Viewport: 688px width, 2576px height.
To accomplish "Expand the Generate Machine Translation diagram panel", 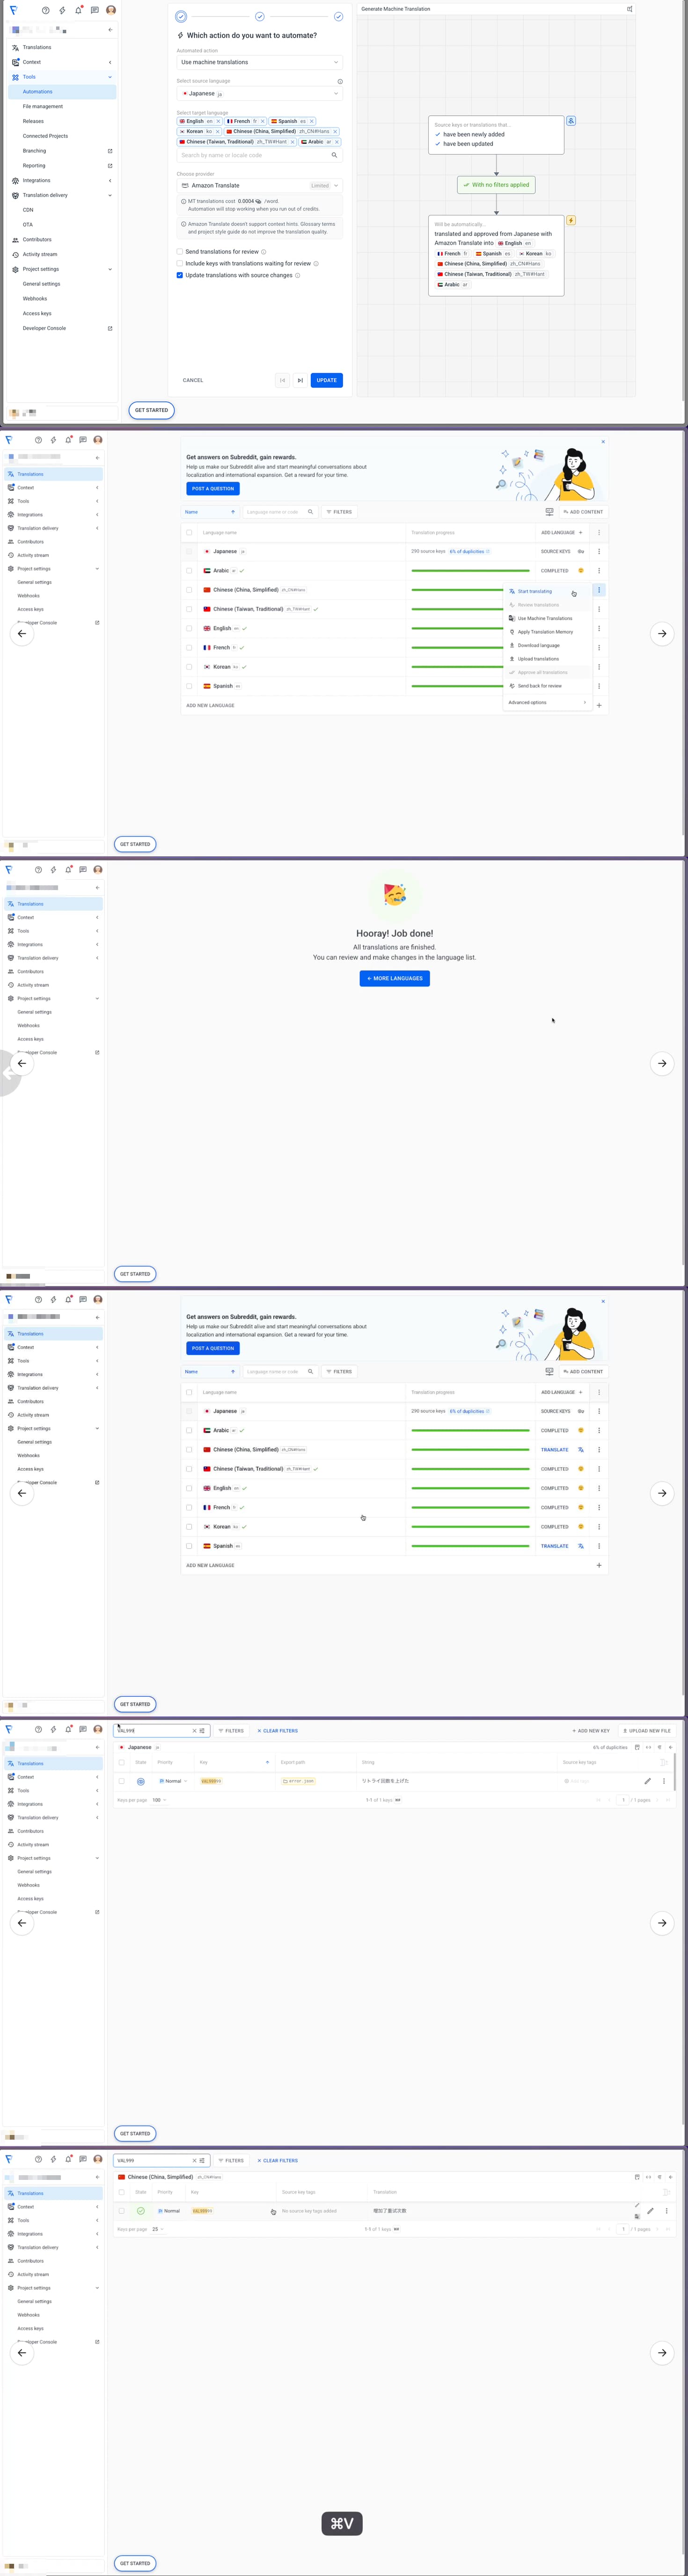I will tap(629, 9).
